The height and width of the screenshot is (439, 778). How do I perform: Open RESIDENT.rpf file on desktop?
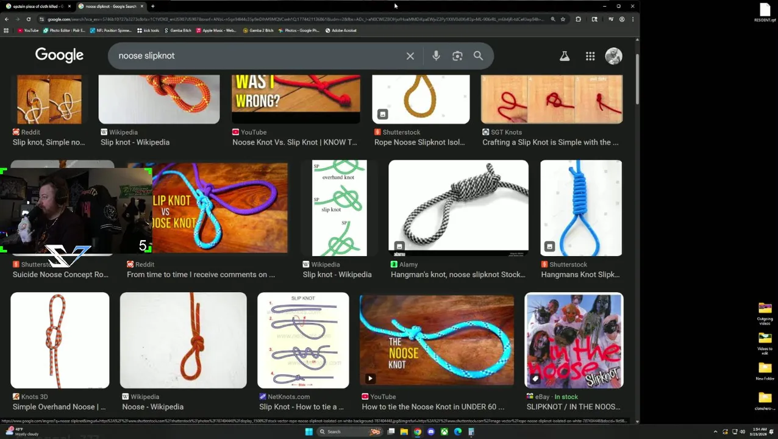click(765, 13)
